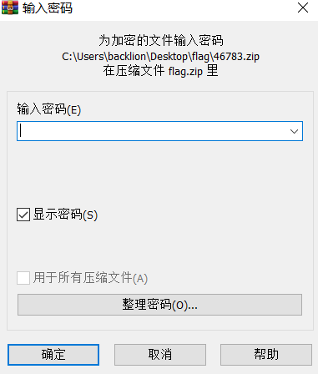Click the 输入密码(E) field label

click(x=49, y=109)
